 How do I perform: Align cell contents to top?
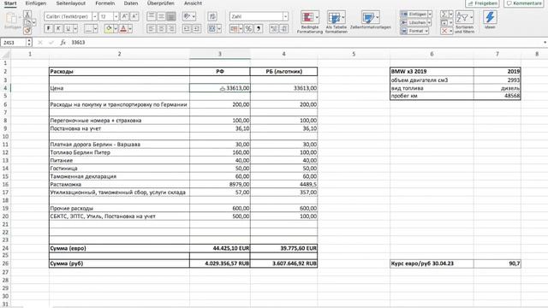[x=152, y=16]
